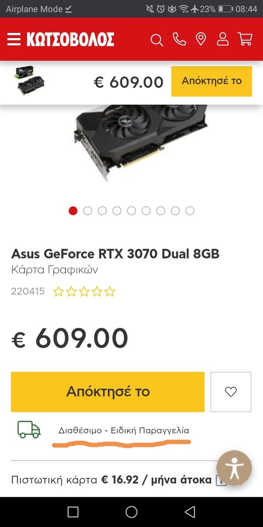Tap the product thumbnail in sticky bar

click(x=30, y=81)
